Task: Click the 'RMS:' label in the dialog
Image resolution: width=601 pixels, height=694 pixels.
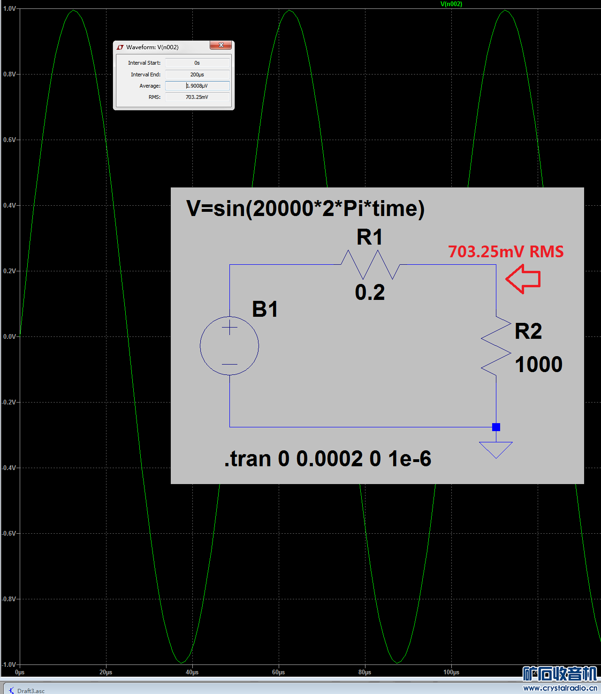Action: point(154,97)
